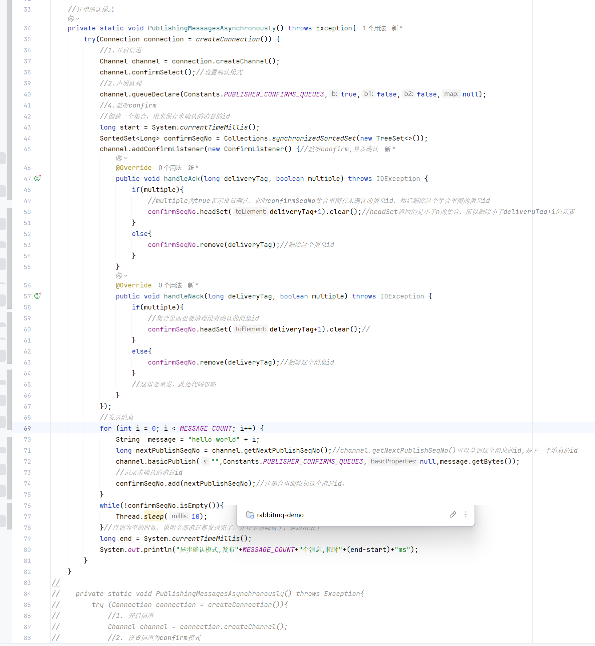Click the '新 *' hint after addConfirmListener line

(x=390, y=149)
